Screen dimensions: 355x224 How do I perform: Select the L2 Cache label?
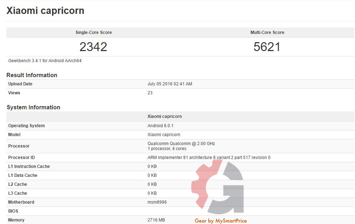17,184
